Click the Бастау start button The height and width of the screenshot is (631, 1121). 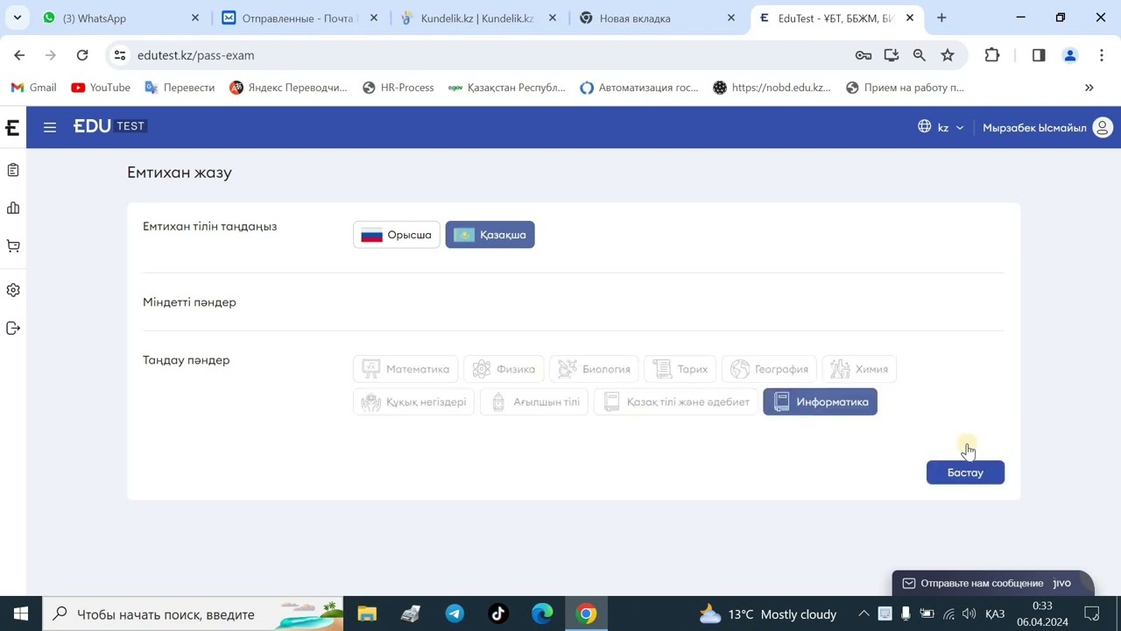[965, 472]
